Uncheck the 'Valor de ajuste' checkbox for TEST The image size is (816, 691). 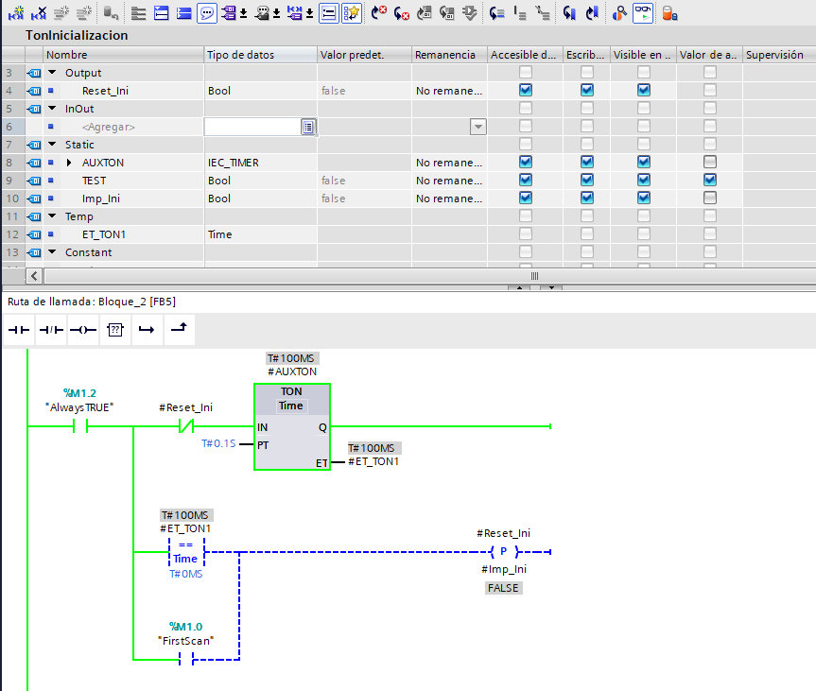709,181
